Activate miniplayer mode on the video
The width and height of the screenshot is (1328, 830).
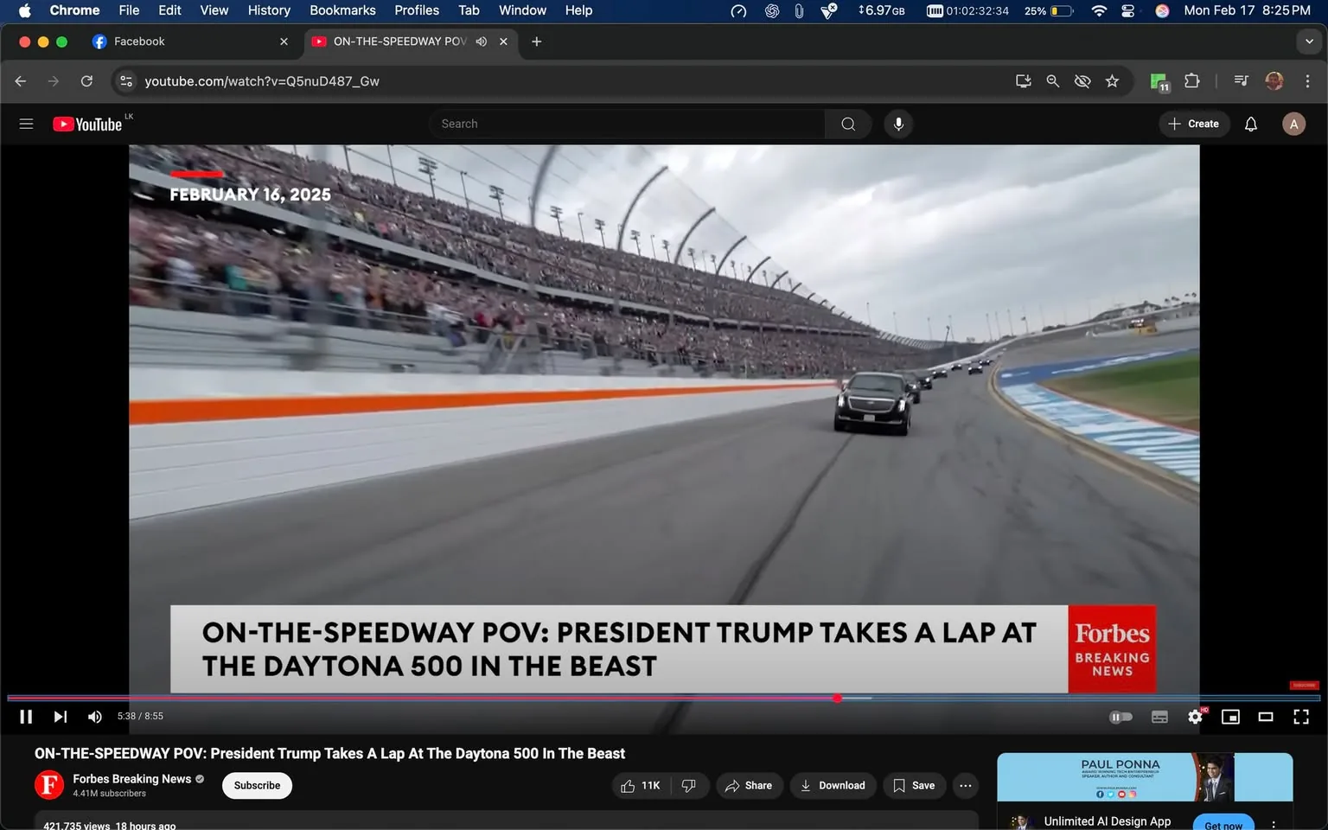(x=1230, y=716)
